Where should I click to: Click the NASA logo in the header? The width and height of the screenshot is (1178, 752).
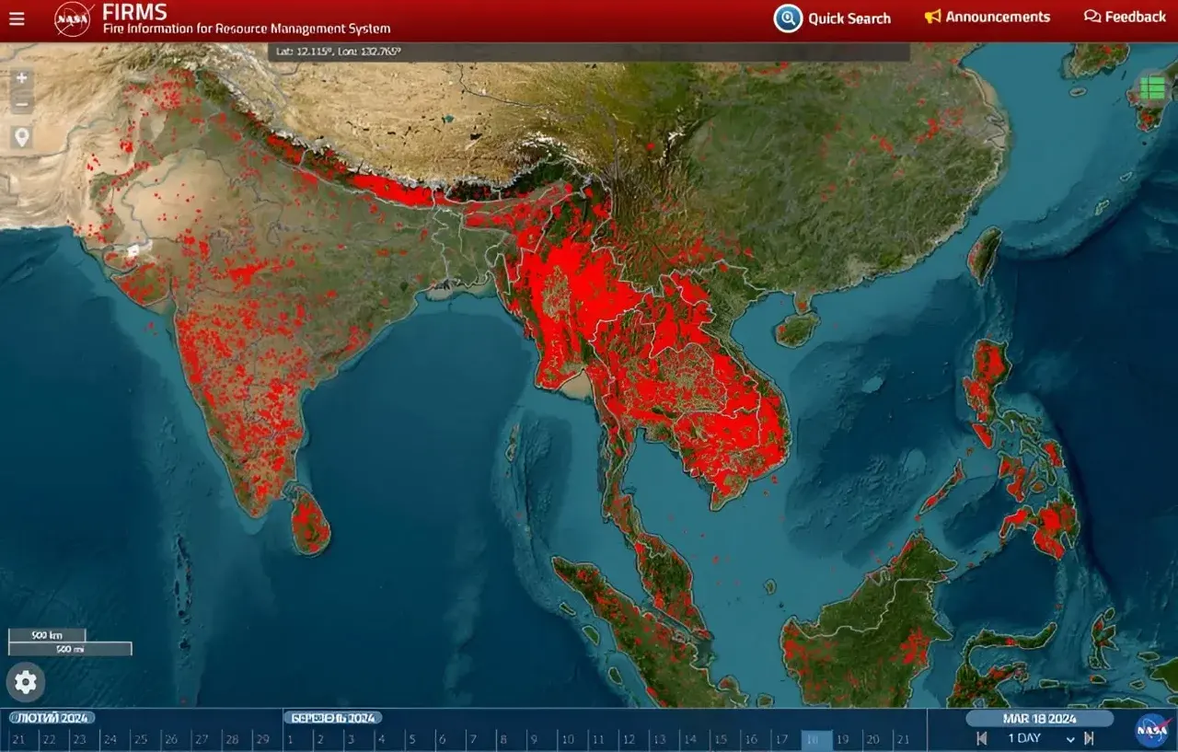coord(73,18)
